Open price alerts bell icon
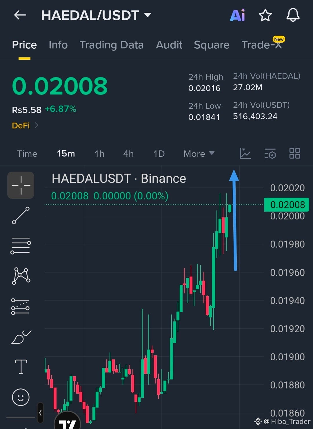The width and height of the screenshot is (313, 429). [293, 15]
